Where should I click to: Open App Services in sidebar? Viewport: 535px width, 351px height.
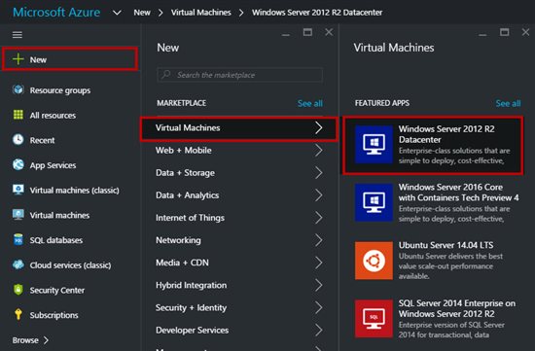(x=53, y=165)
